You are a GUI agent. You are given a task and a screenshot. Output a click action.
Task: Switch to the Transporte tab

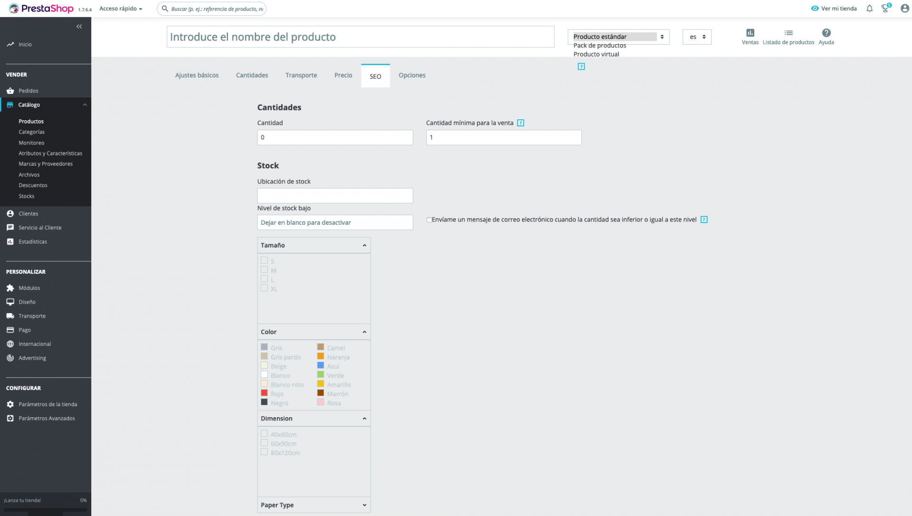tap(301, 75)
